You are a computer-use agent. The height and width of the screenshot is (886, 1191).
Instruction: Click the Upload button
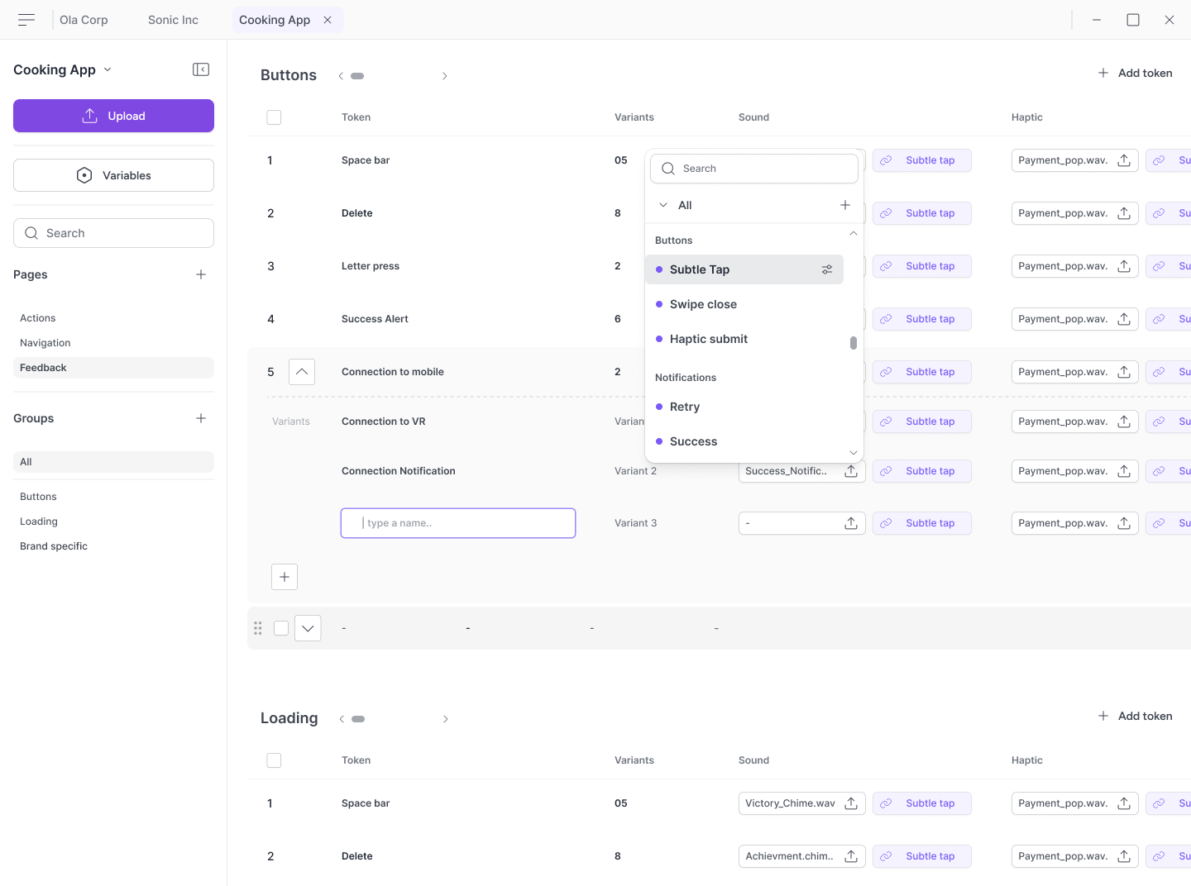(113, 116)
